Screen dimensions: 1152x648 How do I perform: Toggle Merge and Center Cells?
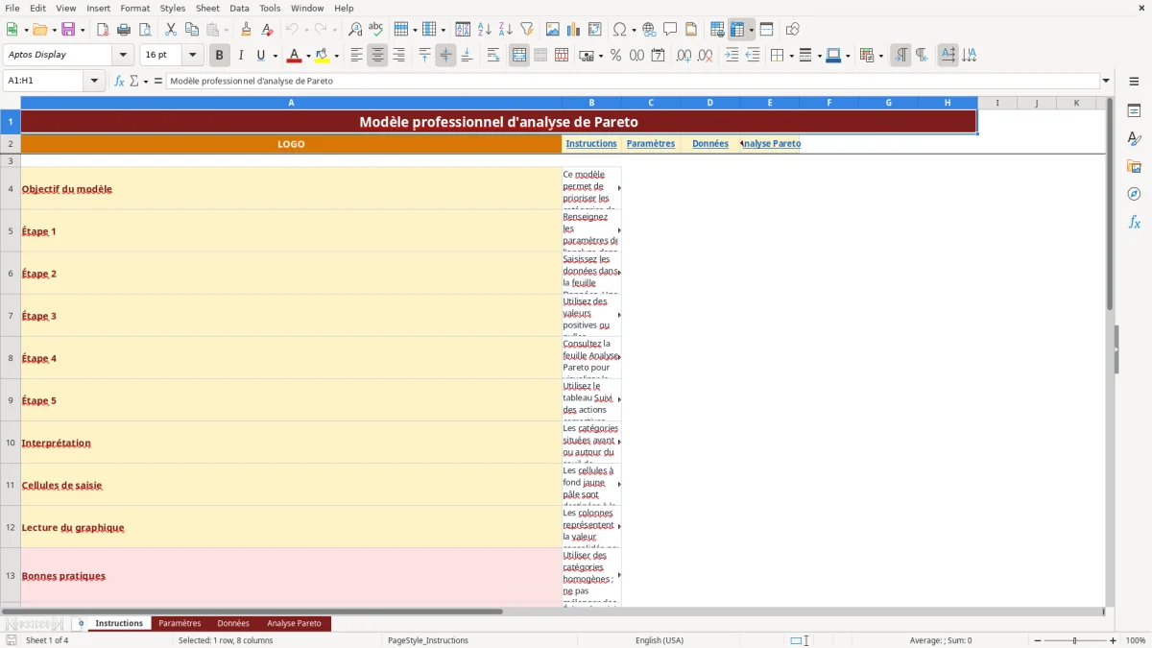[519, 56]
